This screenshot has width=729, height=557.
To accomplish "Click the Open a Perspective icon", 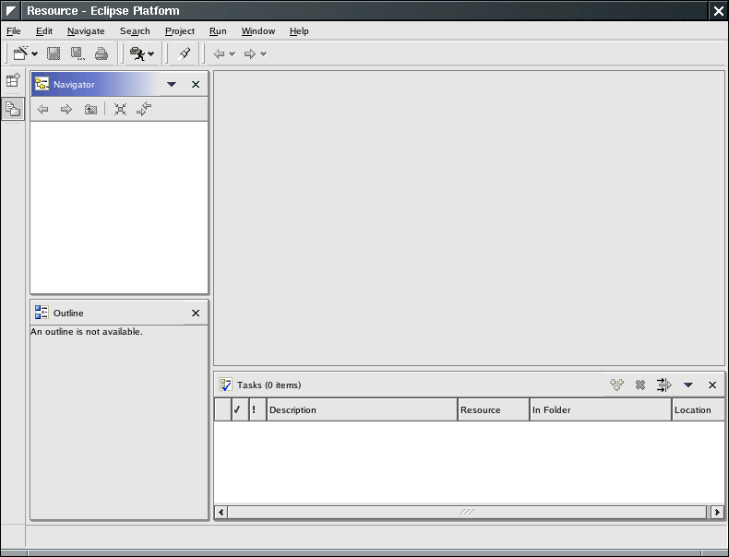I will pos(13,81).
